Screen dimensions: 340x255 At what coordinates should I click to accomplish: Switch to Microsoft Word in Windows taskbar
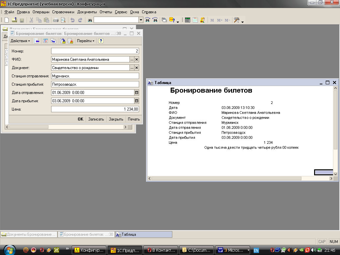(233, 250)
